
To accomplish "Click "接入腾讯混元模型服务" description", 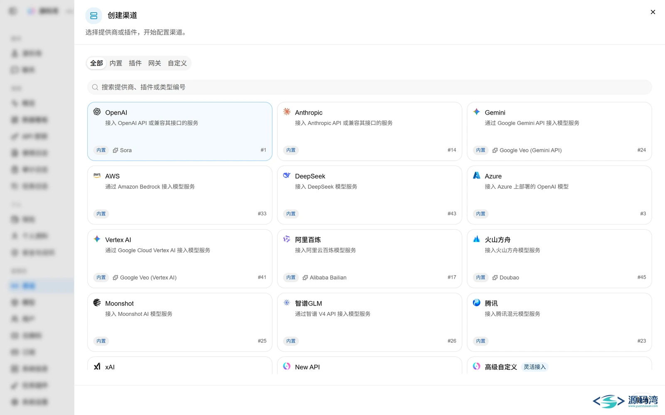I will click(512, 314).
